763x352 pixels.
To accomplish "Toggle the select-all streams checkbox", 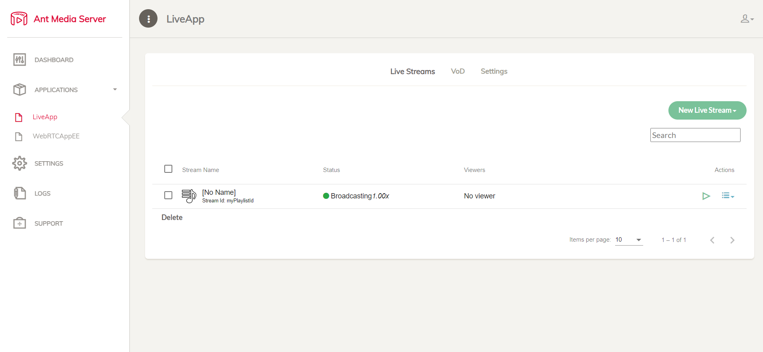I will click(x=168, y=169).
